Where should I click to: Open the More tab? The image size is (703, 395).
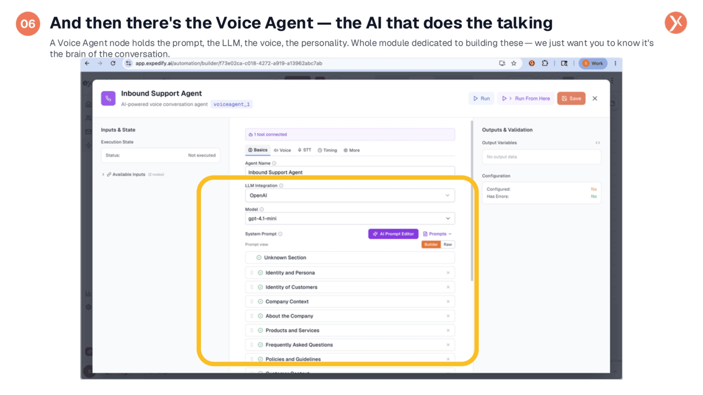tap(351, 150)
